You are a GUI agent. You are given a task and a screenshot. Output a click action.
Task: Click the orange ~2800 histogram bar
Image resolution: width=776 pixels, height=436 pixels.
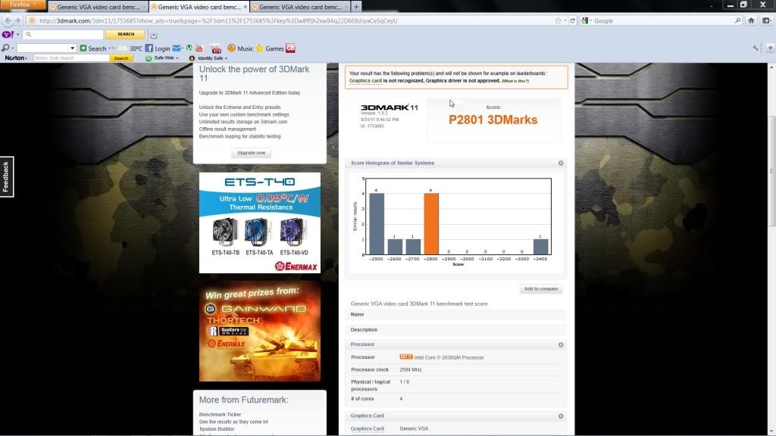click(x=431, y=223)
